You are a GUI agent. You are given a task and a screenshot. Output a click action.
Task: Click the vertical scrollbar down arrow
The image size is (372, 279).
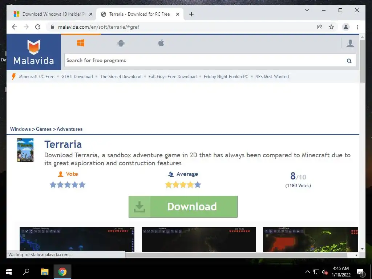(x=362, y=249)
